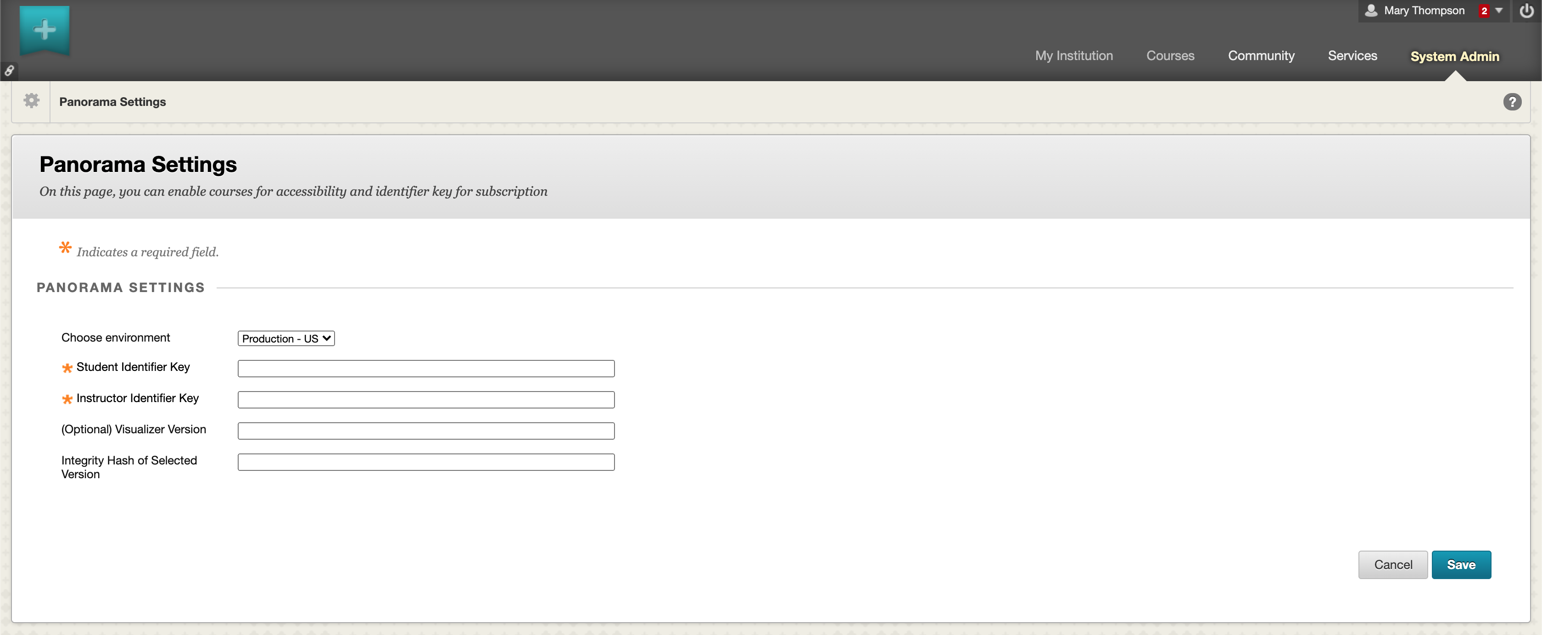Switch to the Community tab
This screenshot has height=635, width=1542.
point(1261,55)
